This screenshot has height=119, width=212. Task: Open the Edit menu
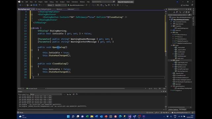pos(26,2)
